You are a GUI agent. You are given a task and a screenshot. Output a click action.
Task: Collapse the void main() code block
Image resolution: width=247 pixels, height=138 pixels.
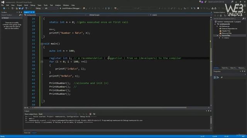click(x=42, y=44)
